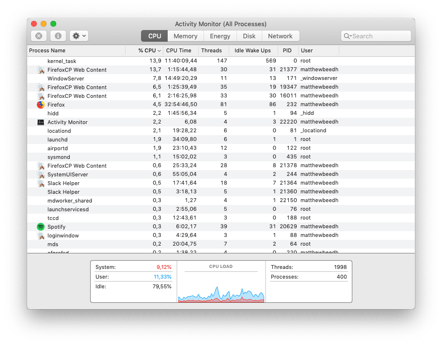Click the icon of FirefoxCP process 16011

click(41, 96)
